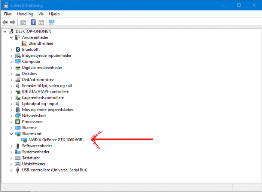The image size is (262, 192).
Task: Click the Computer monitor icon
Action: [18, 62]
